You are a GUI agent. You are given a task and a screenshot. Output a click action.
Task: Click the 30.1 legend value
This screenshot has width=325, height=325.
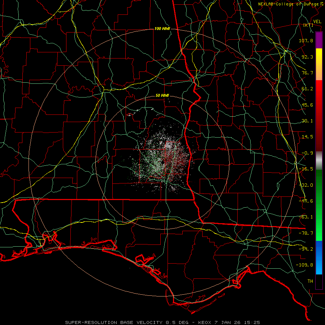point(307,121)
